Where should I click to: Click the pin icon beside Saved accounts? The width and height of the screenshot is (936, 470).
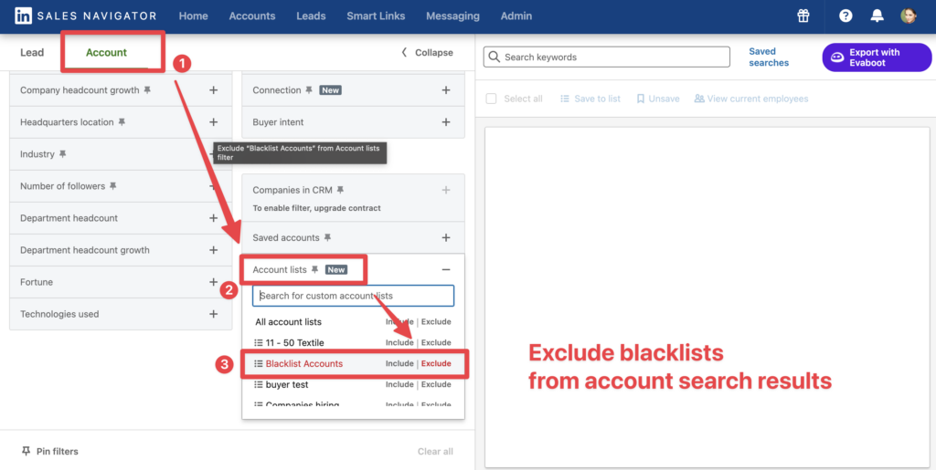327,237
